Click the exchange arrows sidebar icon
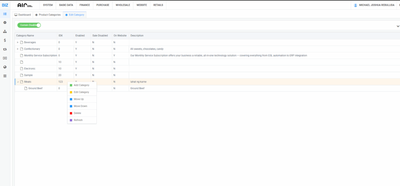Image resolution: width=400 pixels, height=186 pixels. click(x=5, y=49)
